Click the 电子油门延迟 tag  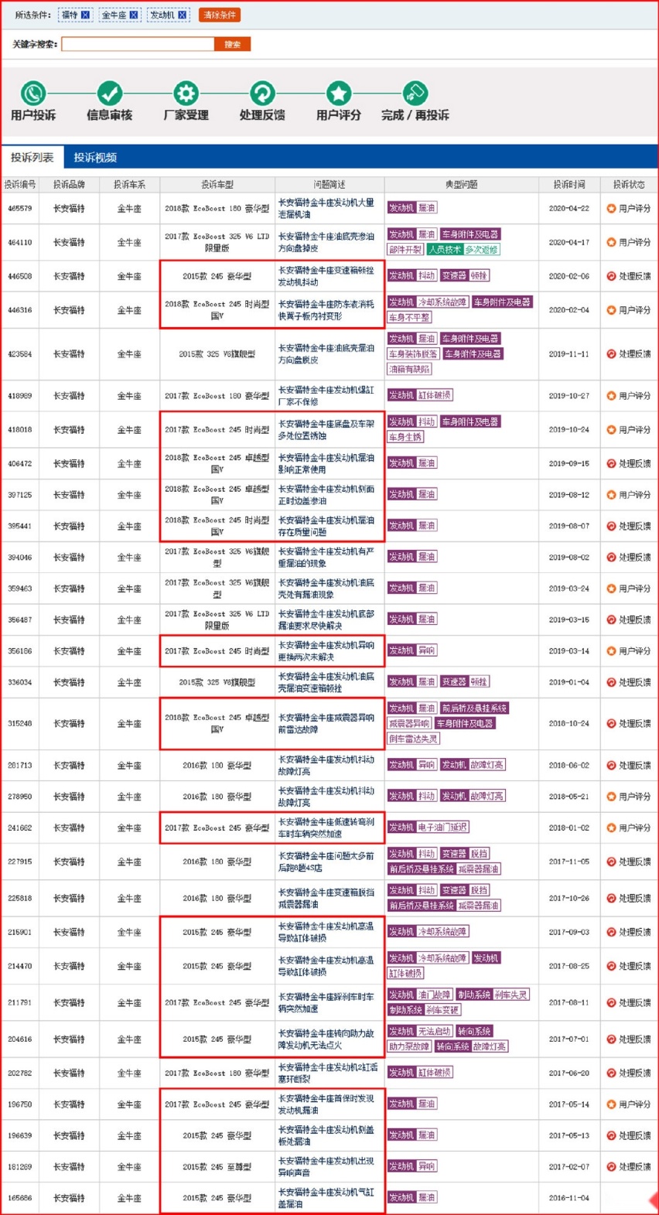point(443,828)
